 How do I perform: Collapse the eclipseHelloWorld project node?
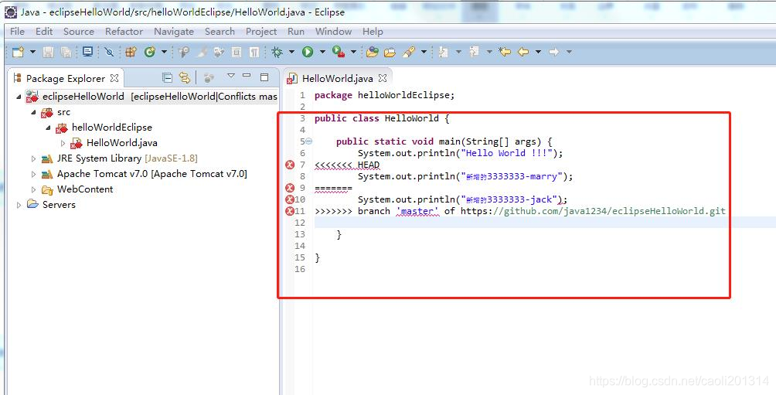(x=19, y=97)
